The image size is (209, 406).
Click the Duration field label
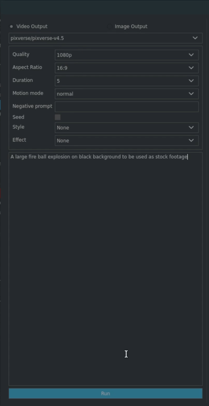pos(22,80)
